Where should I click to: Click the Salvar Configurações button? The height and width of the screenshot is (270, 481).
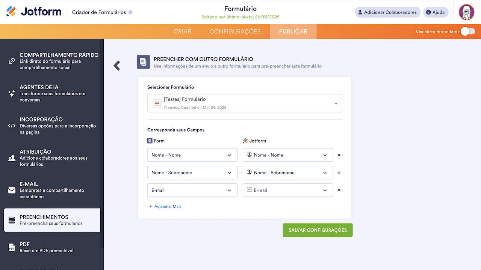coord(318,230)
